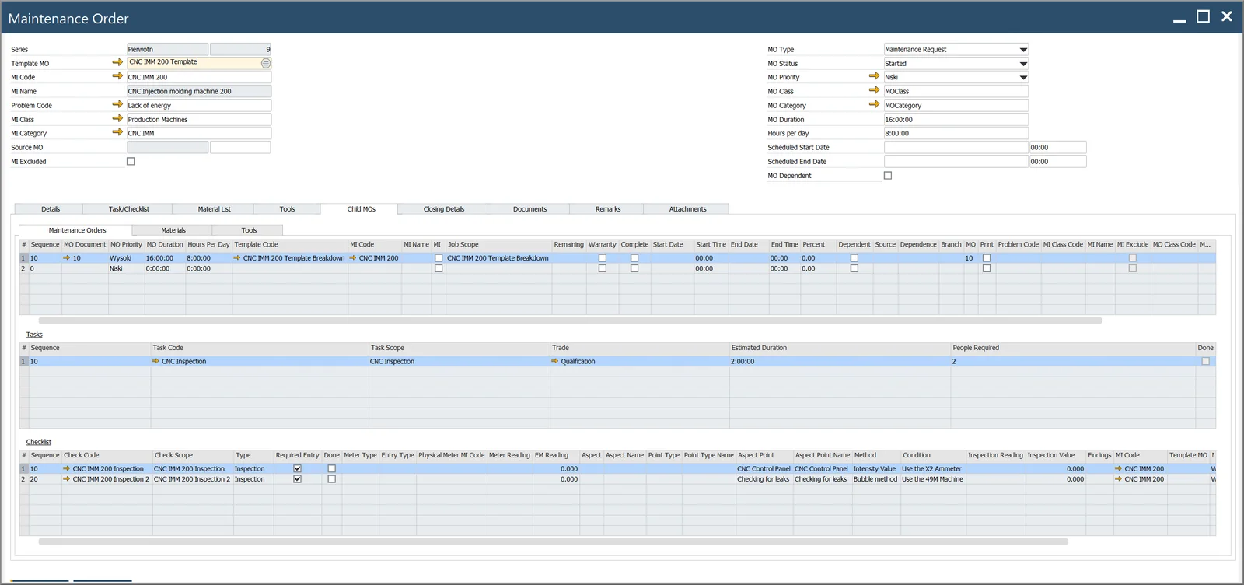1244x585 pixels.
Task: Select the Remarks tab
Action: tap(608, 209)
